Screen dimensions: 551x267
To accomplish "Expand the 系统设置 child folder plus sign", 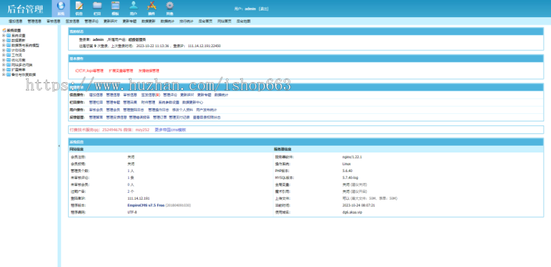I will tap(4, 36).
